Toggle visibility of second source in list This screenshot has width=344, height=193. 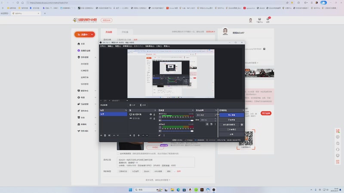150,118
